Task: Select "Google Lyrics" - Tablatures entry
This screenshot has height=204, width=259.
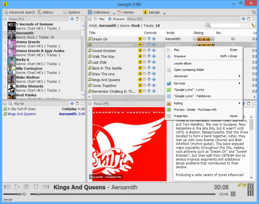Action: pyautogui.click(x=204, y=96)
